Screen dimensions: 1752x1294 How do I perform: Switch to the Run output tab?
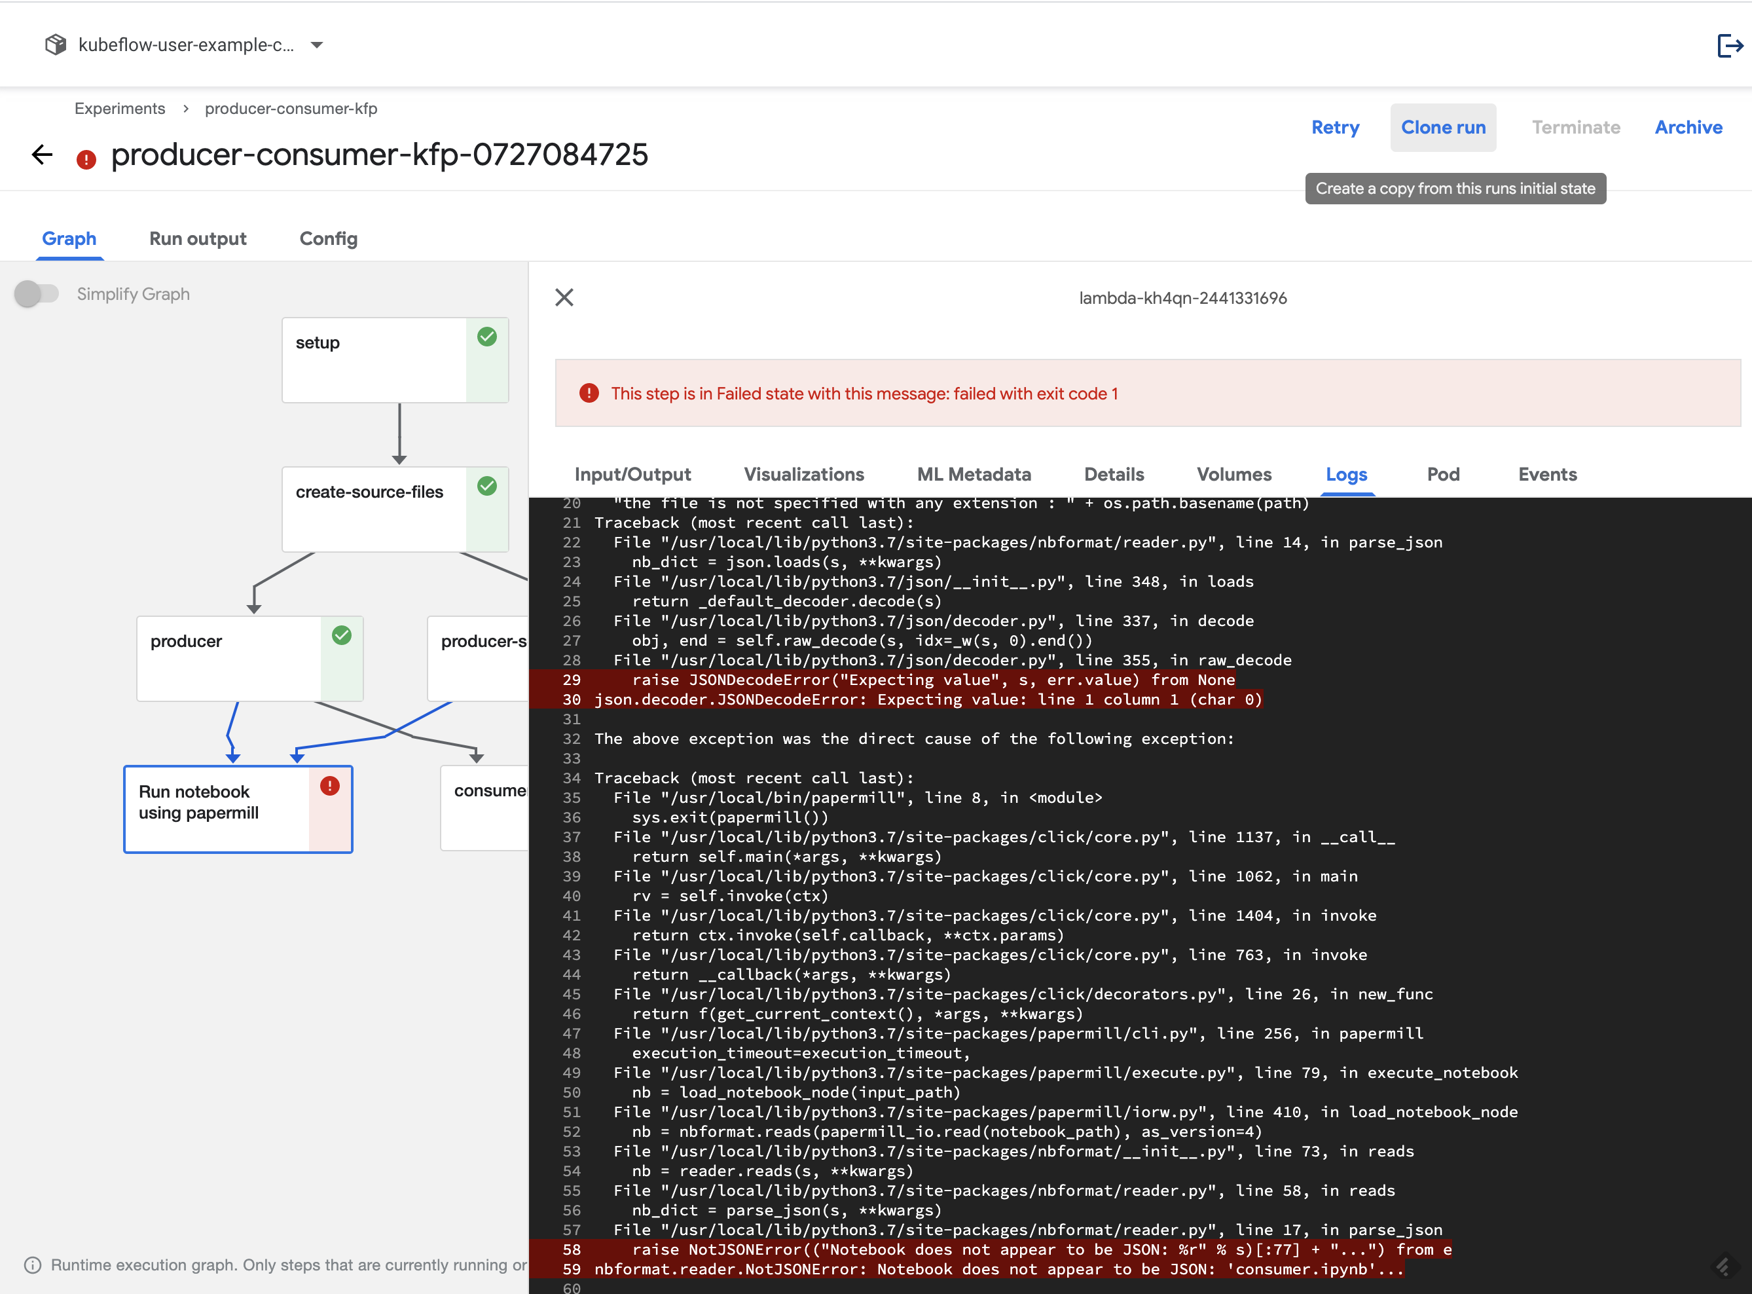[x=197, y=239]
